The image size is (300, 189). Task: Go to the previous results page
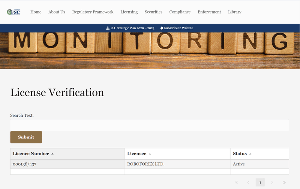tap(248, 182)
